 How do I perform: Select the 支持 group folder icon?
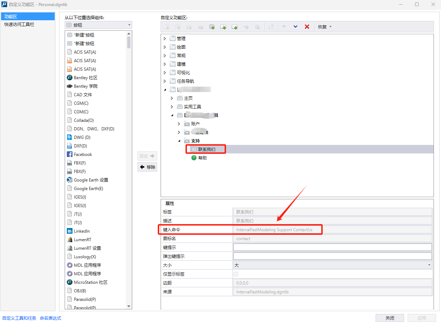[x=187, y=141]
